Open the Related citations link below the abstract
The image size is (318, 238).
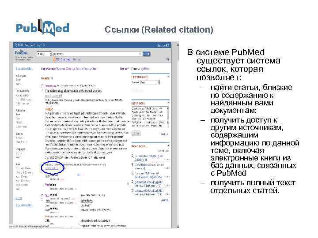(x=52, y=168)
